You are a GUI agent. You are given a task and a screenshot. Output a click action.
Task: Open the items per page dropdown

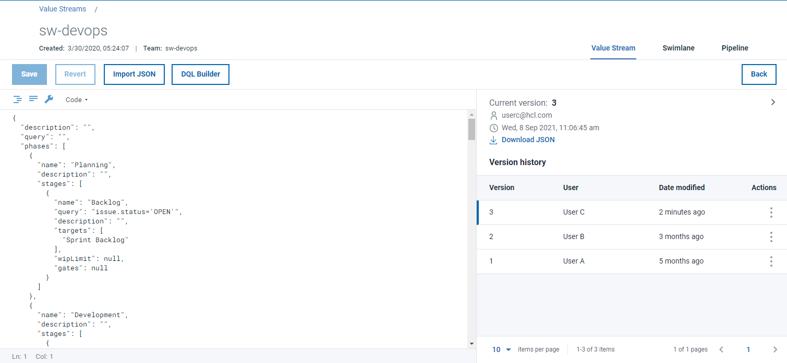point(501,349)
